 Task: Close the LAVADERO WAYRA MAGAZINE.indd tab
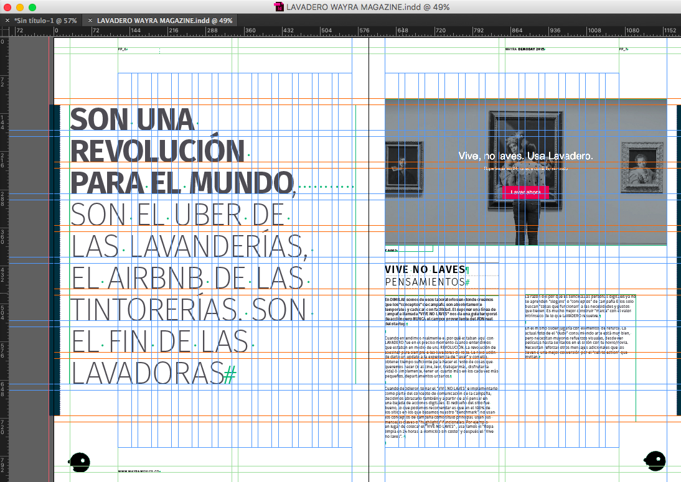point(90,21)
